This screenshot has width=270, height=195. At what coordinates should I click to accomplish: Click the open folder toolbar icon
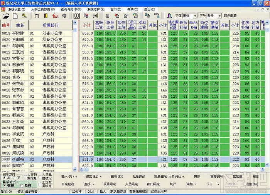6,16
